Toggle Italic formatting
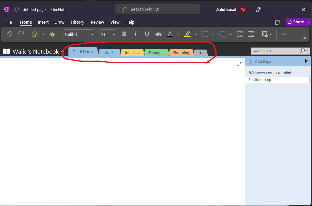 click(x=135, y=34)
